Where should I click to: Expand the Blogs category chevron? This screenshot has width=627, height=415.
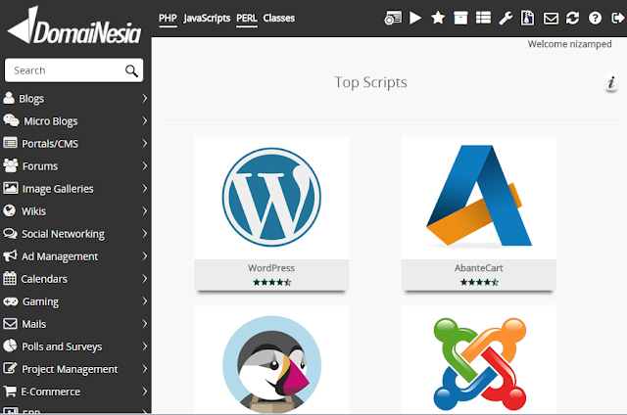[x=145, y=98]
